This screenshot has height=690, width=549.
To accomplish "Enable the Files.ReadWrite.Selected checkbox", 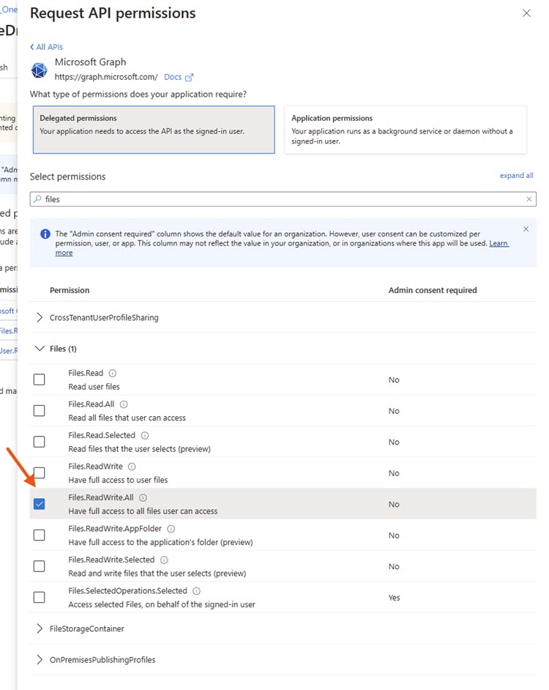I will pyautogui.click(x=39, y=566).
